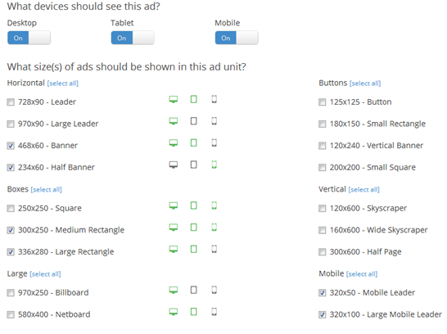Click the mobile icon in the 970x250 Billboard row
This screenshot has height=334, width=447.
point(214,290)
